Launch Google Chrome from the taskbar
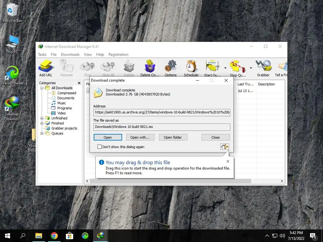 pyautogui.click(x=54, y=236)
